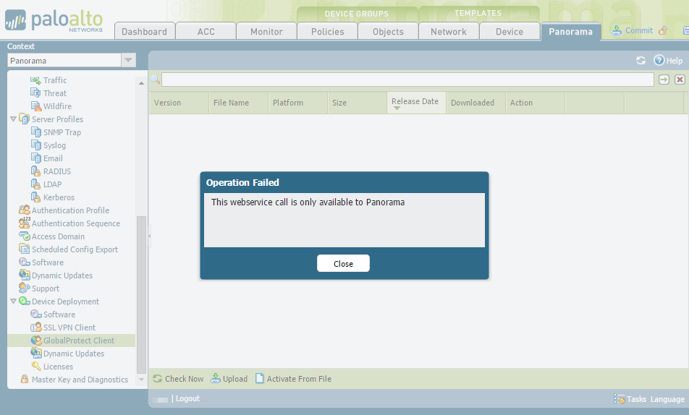The image size is (689, 415).
Task: Sort by Size column header
Action: tap(357, 103)
